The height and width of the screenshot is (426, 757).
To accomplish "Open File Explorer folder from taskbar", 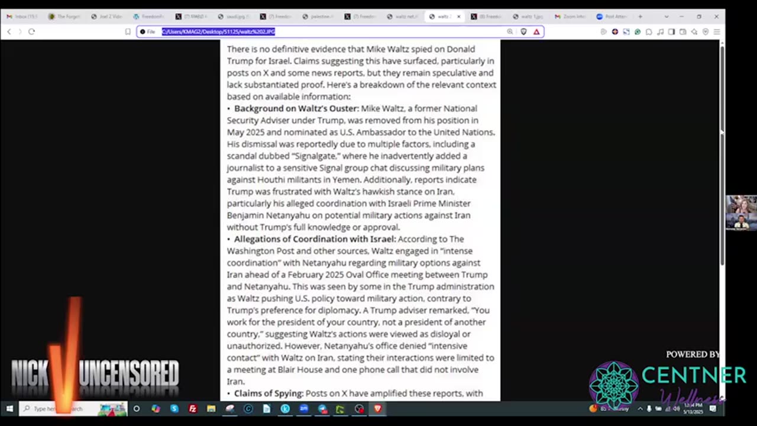I will click(x=211, y=409).
